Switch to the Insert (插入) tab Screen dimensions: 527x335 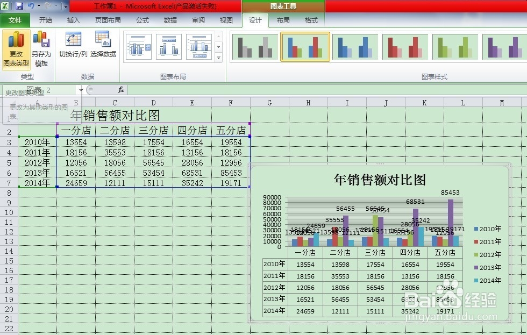73,20
